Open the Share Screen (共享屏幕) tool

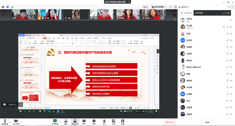coord(55,121)
